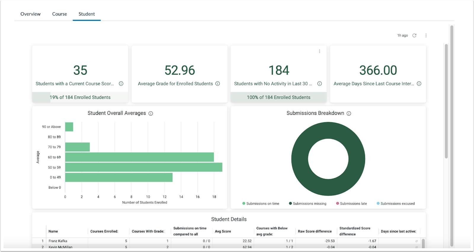Viewport: 474px width, 252px height.
Task: Show info for Average Grade for Enrolled Students
Action: tap(218, 84)
